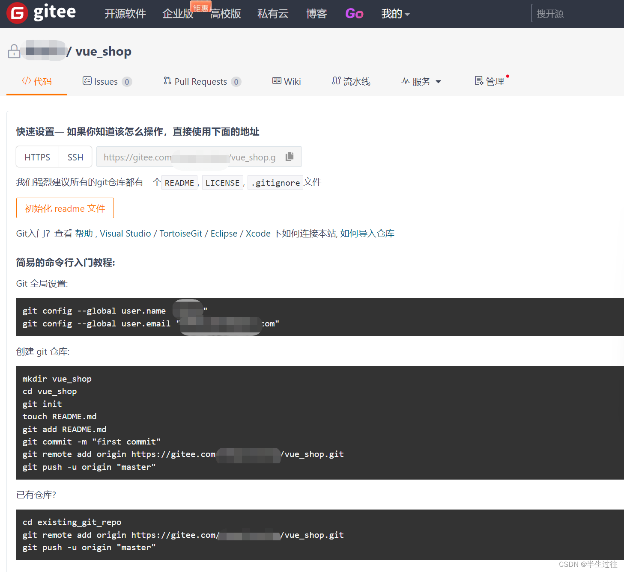Open the 如何导入仓库 link
624x572 pixels.
click(367, 233)
